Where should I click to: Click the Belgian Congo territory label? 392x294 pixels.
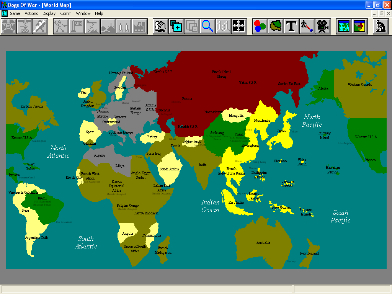pos(127,206)
